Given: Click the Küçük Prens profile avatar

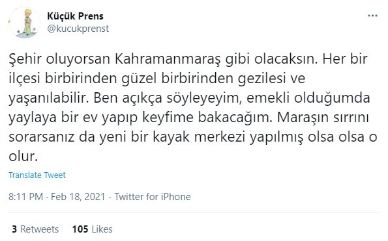Looking at the screenshot, I should coord(24,23).
